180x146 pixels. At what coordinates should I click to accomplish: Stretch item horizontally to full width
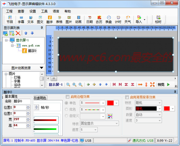(x=140, y=84)
